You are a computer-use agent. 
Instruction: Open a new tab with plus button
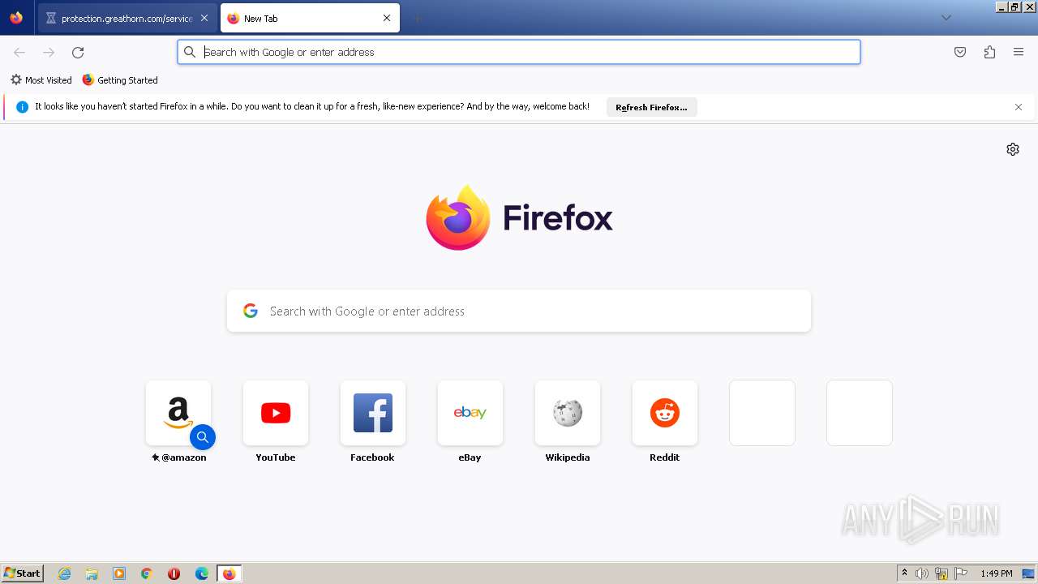click(417, 18)
